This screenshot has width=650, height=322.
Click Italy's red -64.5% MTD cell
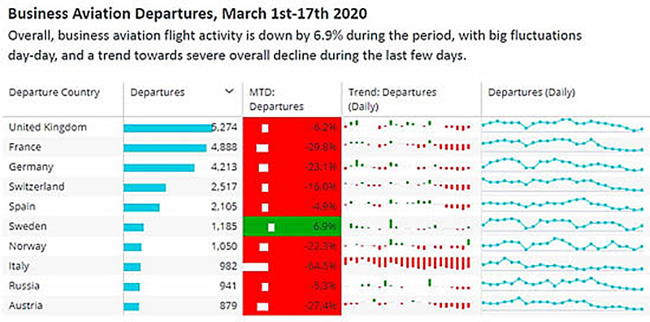coord(292,267)
